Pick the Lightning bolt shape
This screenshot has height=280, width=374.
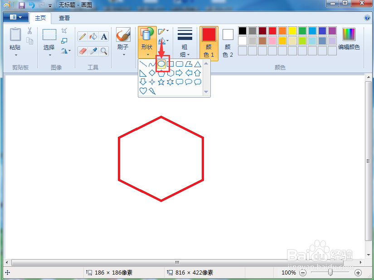coord(152,91)
